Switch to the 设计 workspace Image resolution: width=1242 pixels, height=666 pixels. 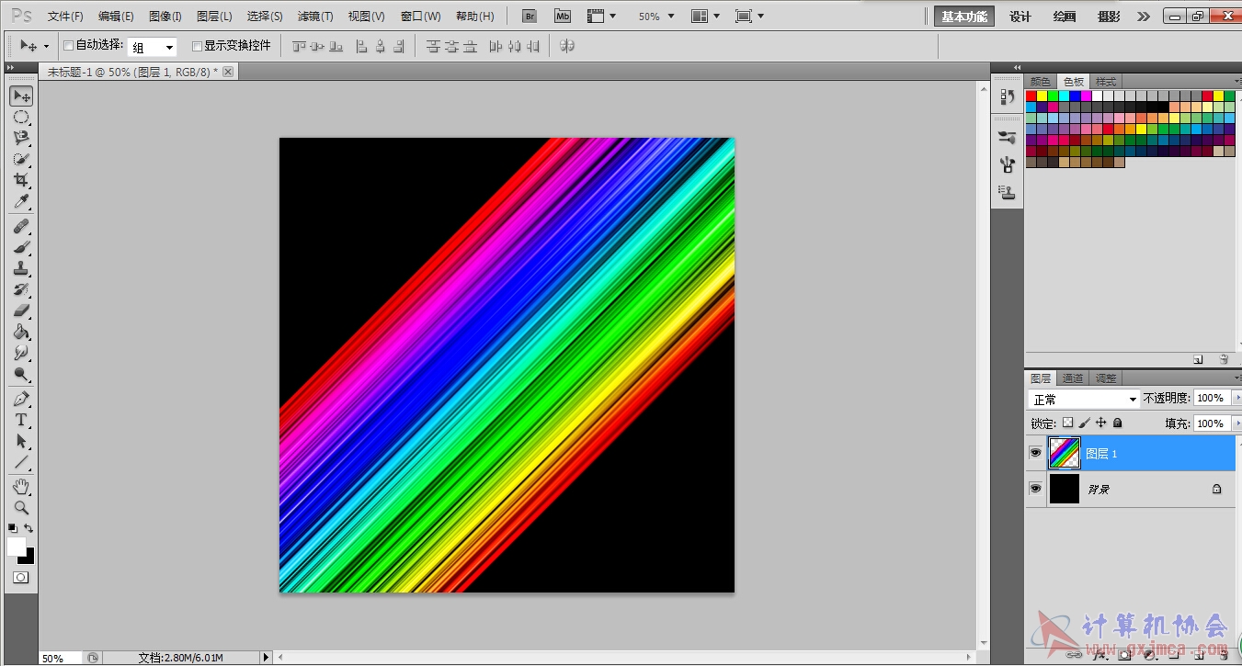click(x=1020, y=17)
